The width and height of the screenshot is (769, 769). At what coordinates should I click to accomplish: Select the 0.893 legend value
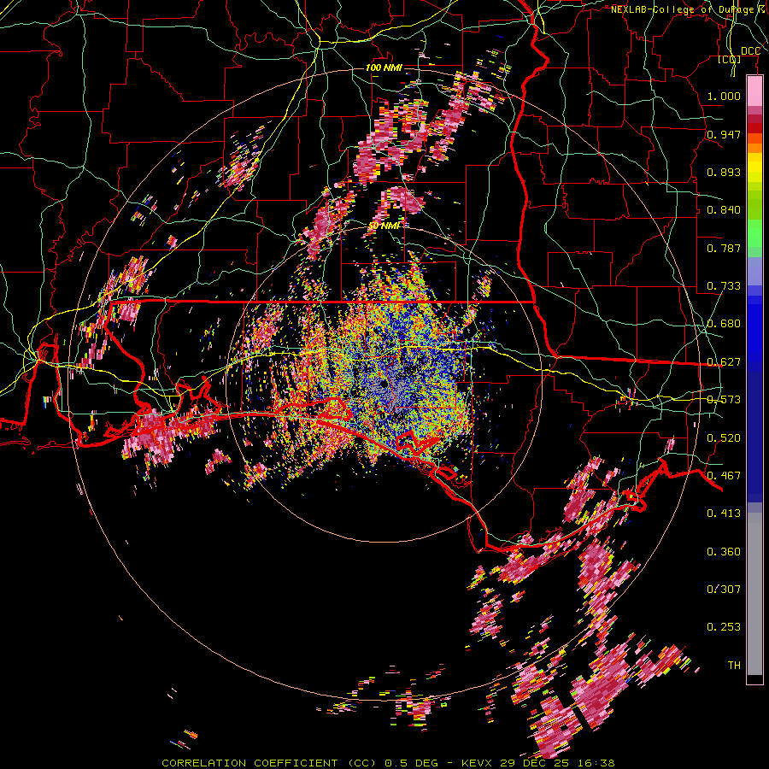[724, 172]
